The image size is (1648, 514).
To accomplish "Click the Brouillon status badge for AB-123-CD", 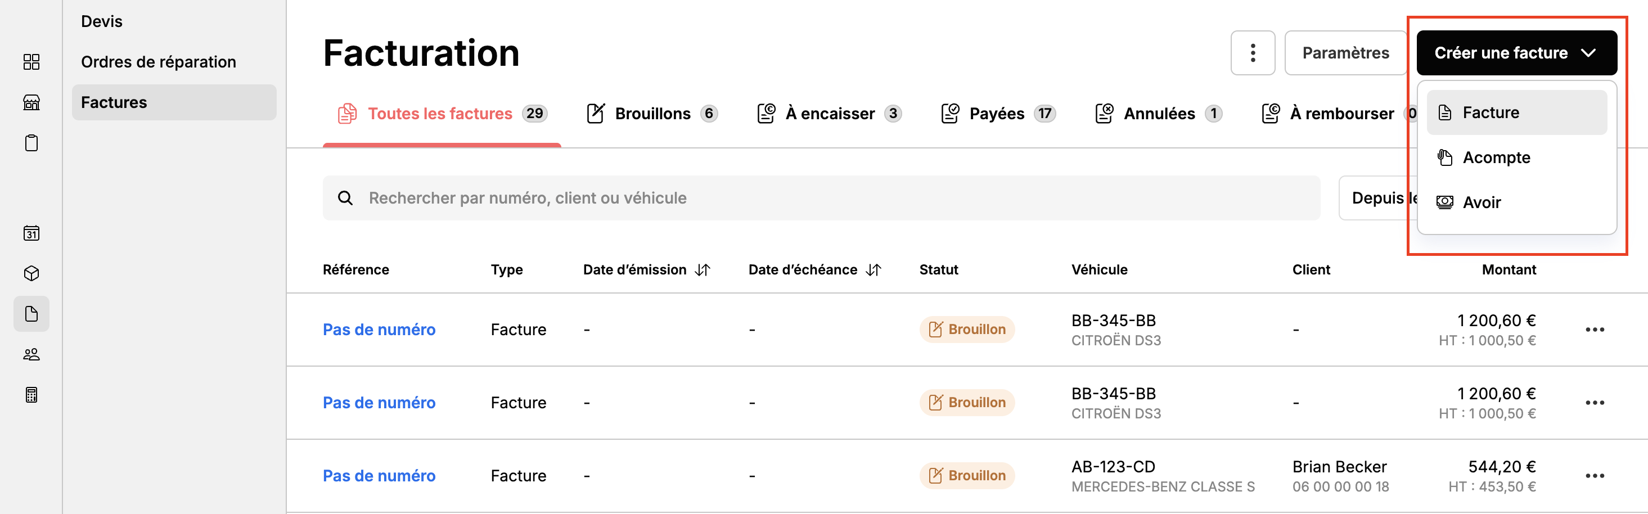I will click(967, 476).
